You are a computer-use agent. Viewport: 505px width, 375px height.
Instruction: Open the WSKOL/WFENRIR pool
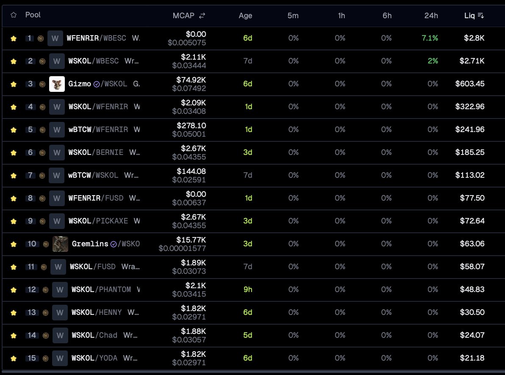tap(98, 107)
